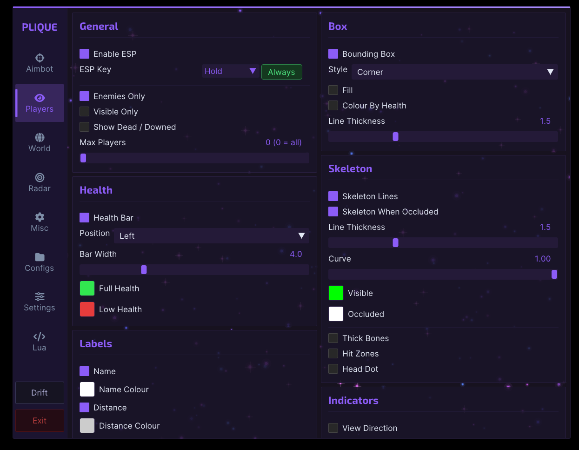This screenshot has height=450, width=579.
Task: Disable the Enable ESP checkbox
Action: pyautogui.click(x=84, y=54)
